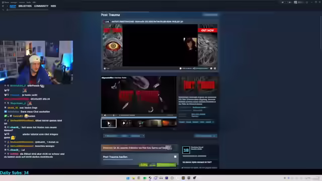Image resolution: width=322 pixels, height=181 pixels.
Task: Play the second trailer thumbnail
Action: pos(124,123)
